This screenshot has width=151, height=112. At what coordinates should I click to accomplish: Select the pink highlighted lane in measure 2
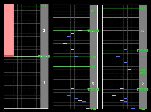tap(9, 30)
